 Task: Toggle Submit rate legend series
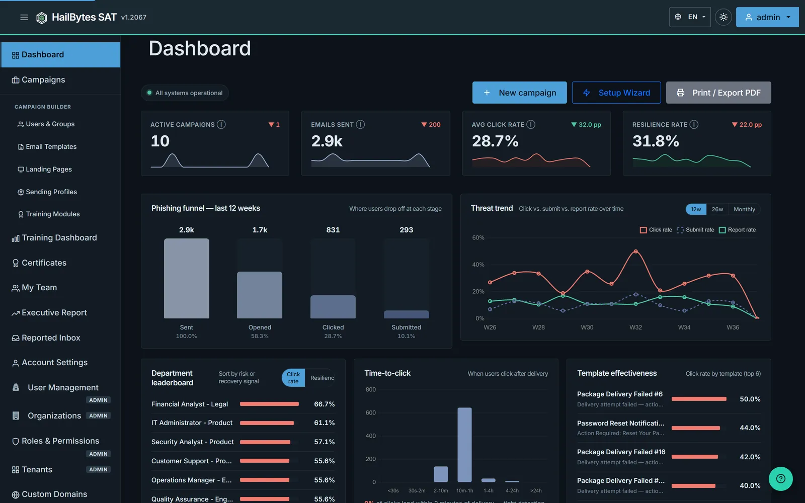[695, 230]
